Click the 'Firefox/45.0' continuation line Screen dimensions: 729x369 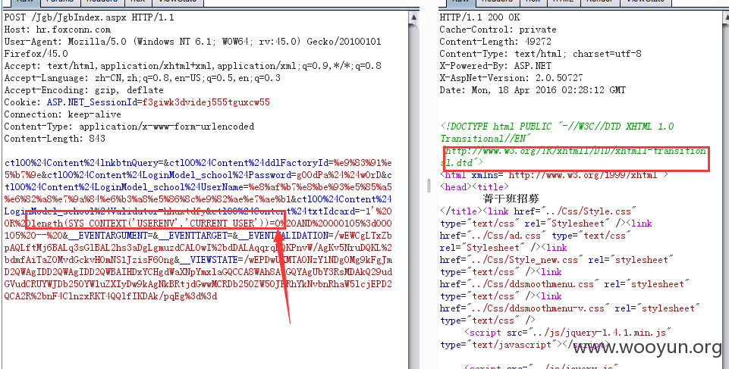pos(36,54)
